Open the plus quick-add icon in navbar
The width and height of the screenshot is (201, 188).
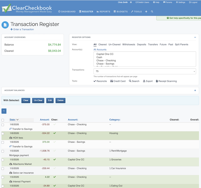pyautogui.click(x=146, y=12)
